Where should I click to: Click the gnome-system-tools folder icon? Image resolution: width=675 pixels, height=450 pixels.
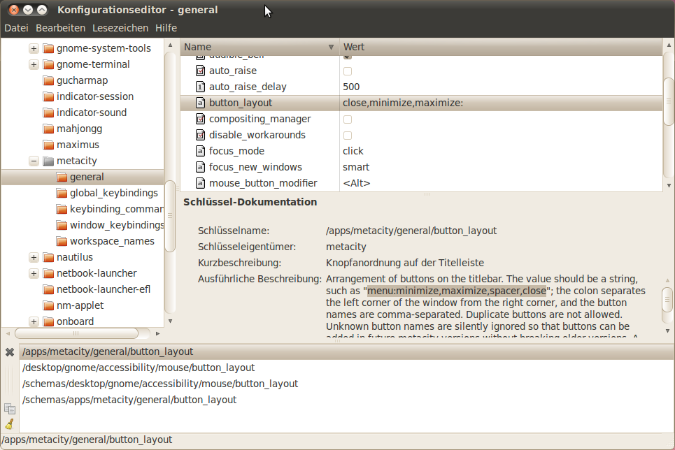click(x=48, y=48)
